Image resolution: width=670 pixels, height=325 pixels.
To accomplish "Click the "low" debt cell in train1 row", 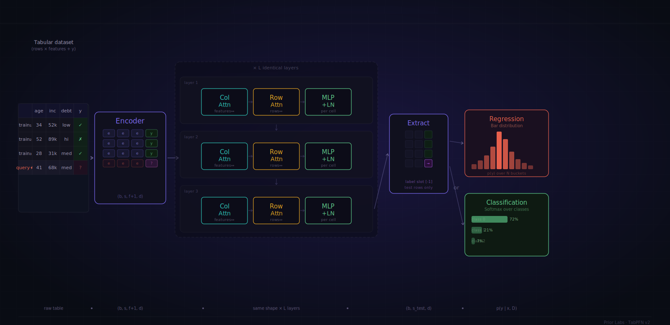I will point(67,125).
